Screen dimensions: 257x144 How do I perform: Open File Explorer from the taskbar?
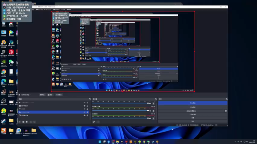[118, 142]
